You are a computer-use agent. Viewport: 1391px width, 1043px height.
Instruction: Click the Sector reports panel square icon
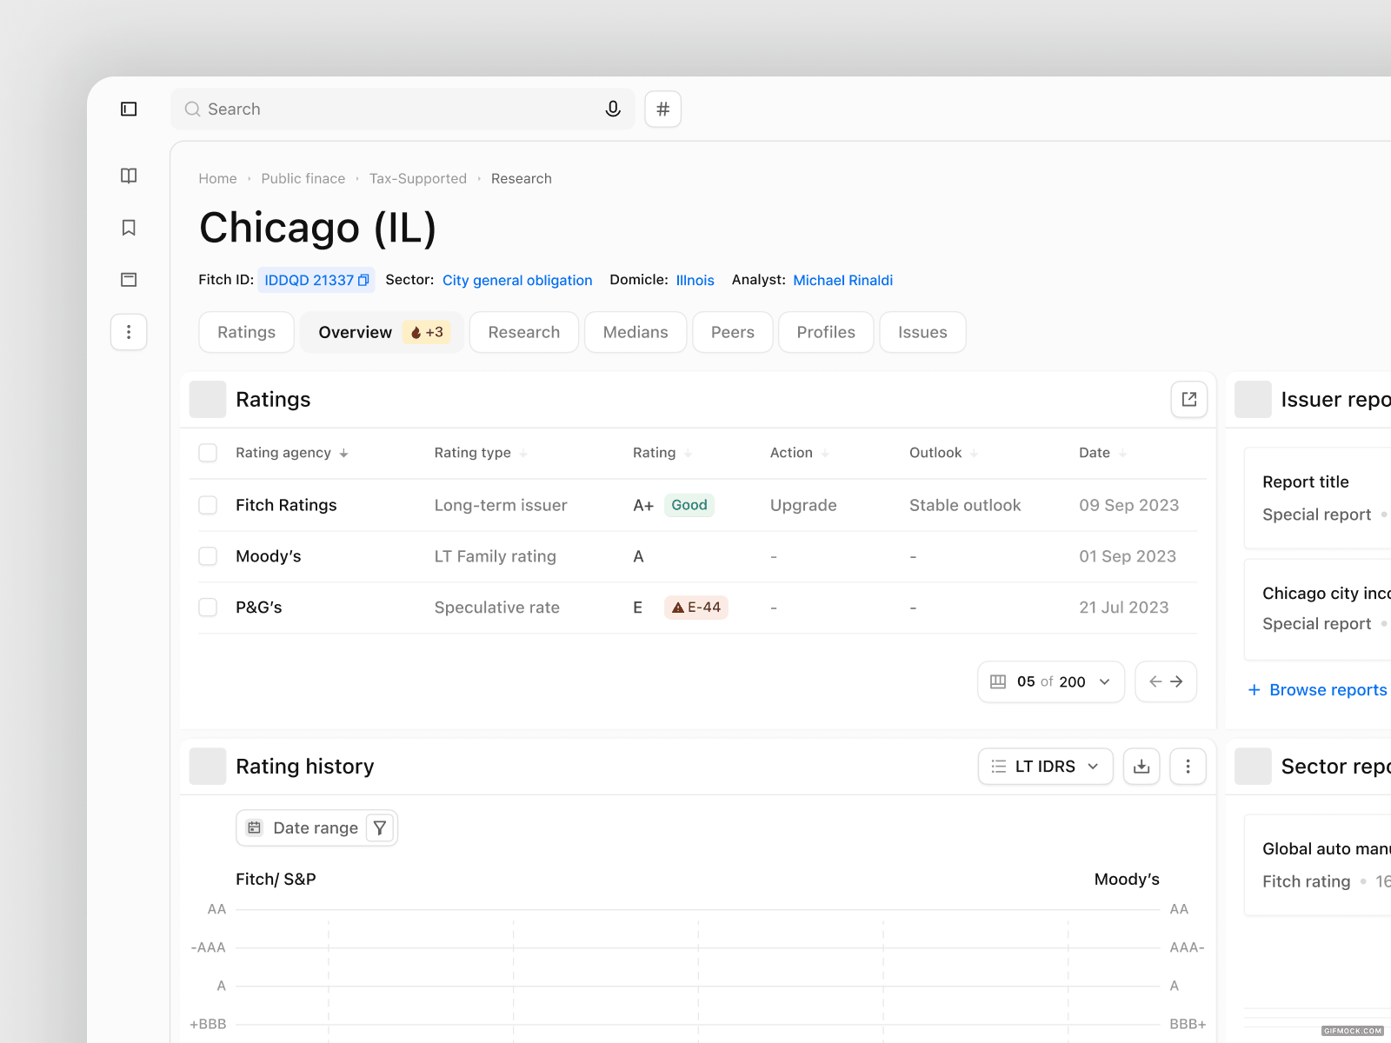(x=1253, y=767)
